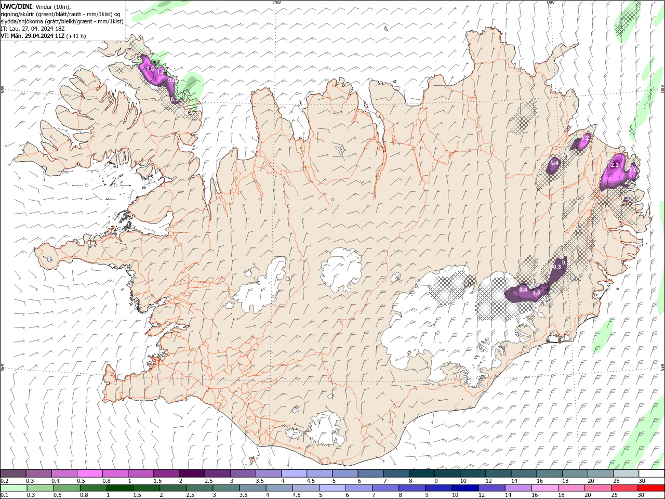The image size is (665, 499).
Task: Select the dark teal 8 snow scale swatch
Action: point(421,474)
